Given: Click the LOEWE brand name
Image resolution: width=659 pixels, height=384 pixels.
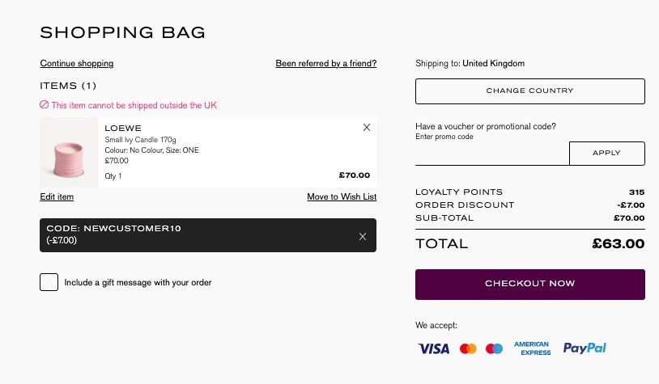Looking at the screenshot, I should [123, 129].
